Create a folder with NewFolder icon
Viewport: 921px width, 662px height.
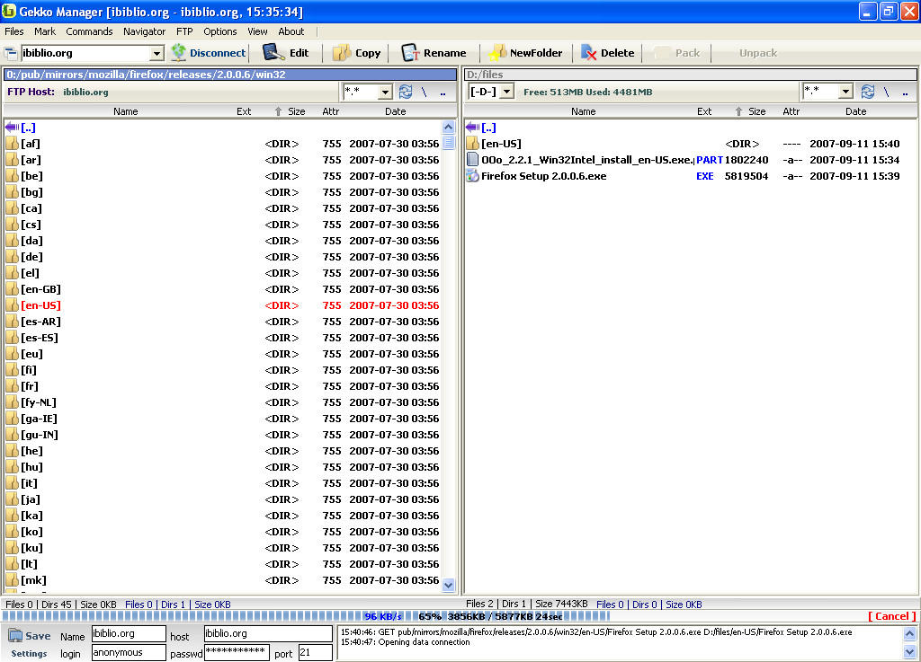pos(497,53)
